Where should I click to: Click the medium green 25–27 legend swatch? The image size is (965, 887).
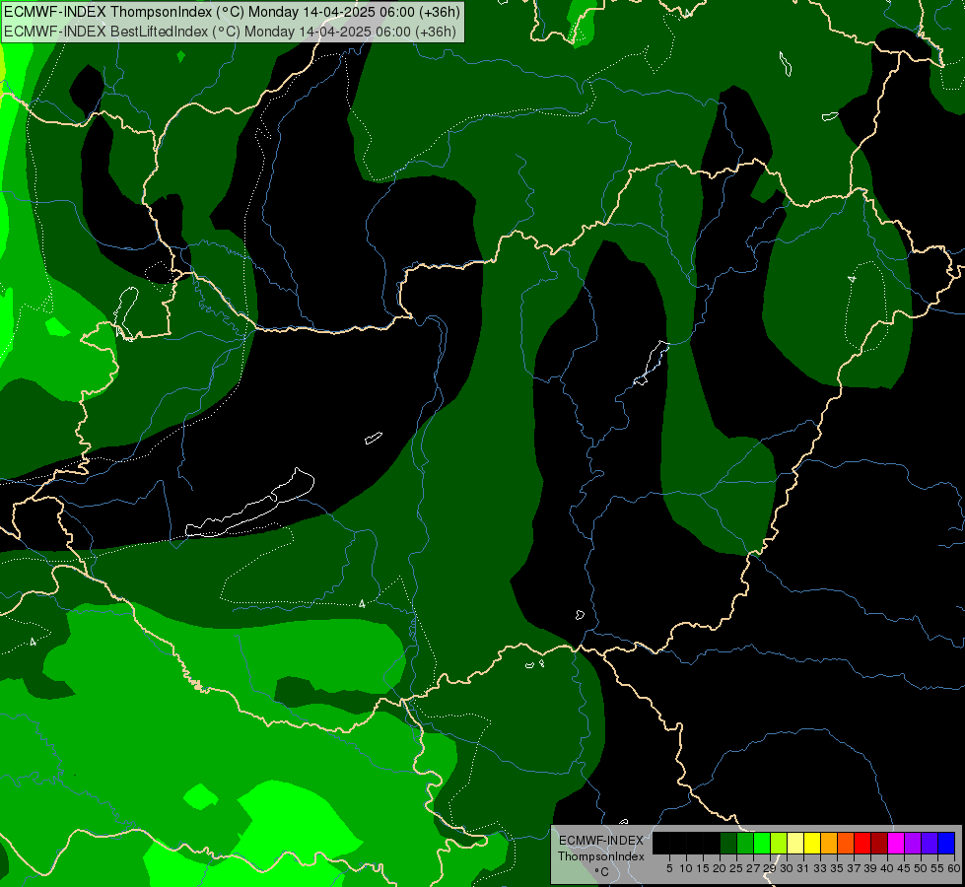tap(745, 843)
